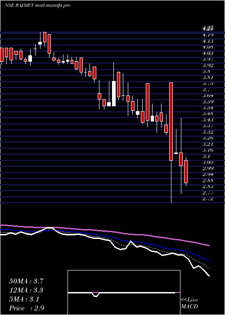Click the 2.88 price axis label
Viewport: 225px width, 315px height.
[x=208, y=180]
